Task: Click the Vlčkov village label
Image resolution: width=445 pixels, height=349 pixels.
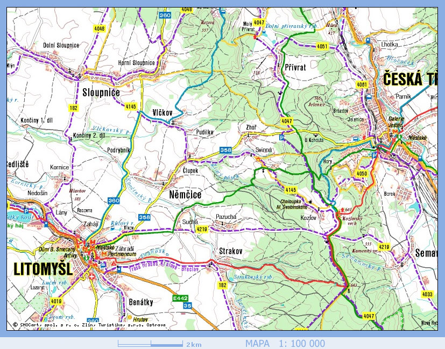Action: point(163,113)
